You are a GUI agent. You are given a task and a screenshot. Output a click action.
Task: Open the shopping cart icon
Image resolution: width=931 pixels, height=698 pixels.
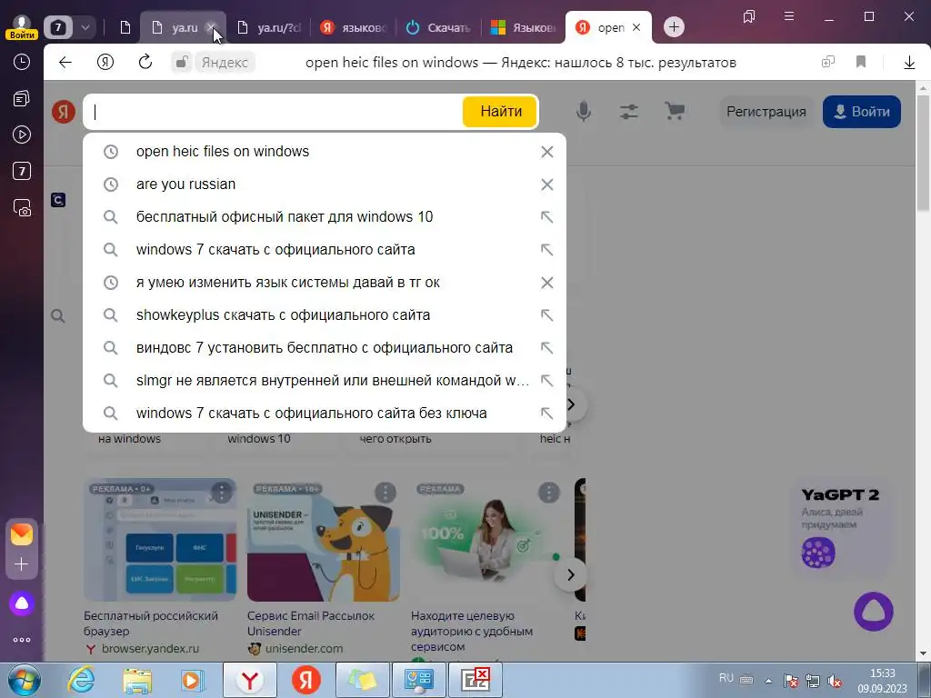pyautogui.click(x=675, y=112)
